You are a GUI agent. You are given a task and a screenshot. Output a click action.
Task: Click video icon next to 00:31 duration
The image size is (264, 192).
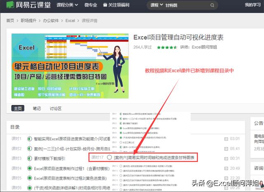(x=226, y=158)
